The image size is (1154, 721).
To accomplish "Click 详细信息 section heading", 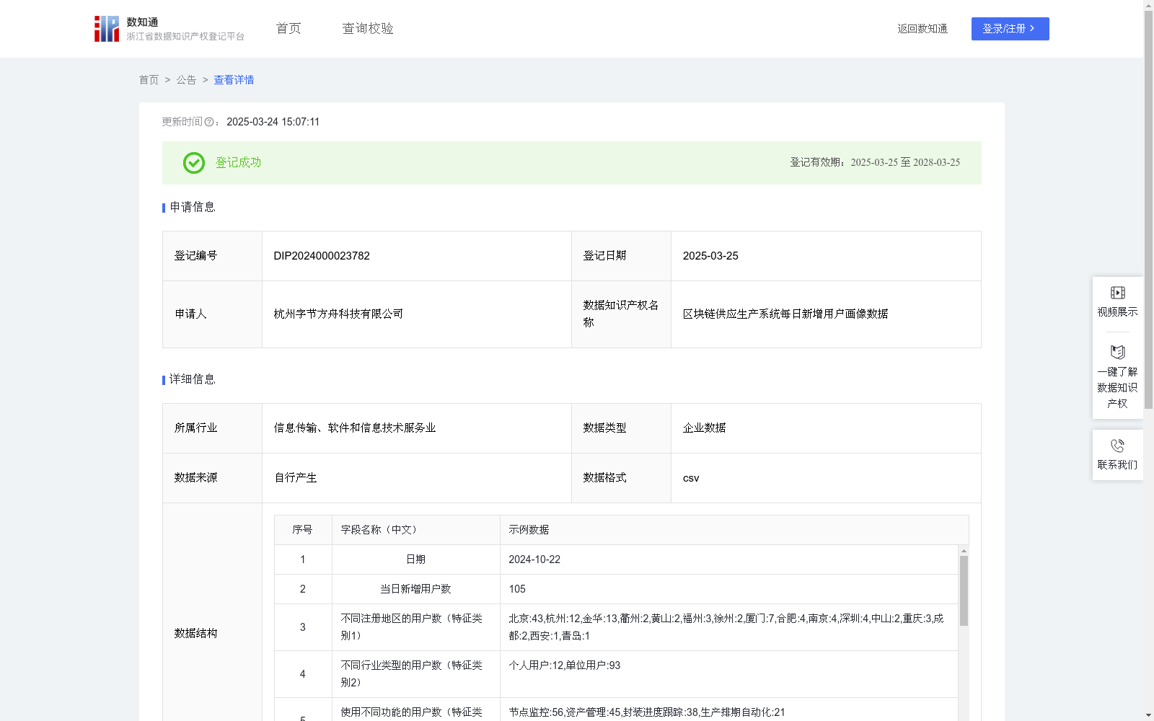I will point(193,379).
